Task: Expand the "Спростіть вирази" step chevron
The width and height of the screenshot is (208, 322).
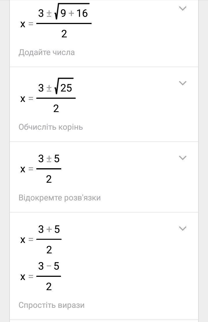Action: [x=183, y=228]
